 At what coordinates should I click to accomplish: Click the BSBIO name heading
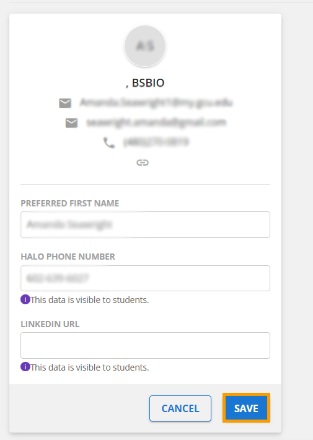click(x=145, y=83)
